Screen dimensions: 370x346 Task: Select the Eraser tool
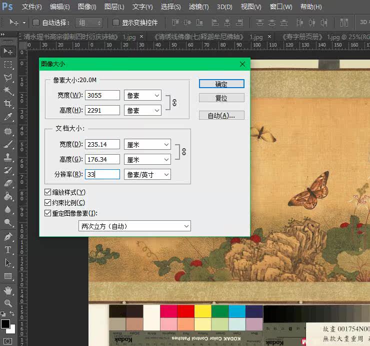8,183
